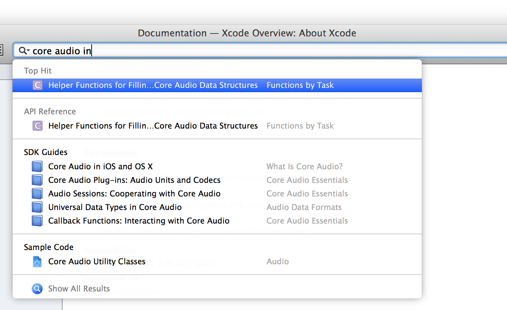Click the Documentation window title text

247,33
